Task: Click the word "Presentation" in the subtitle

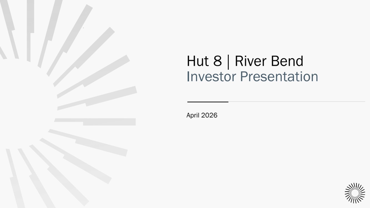Action: [x=279, y=77]
